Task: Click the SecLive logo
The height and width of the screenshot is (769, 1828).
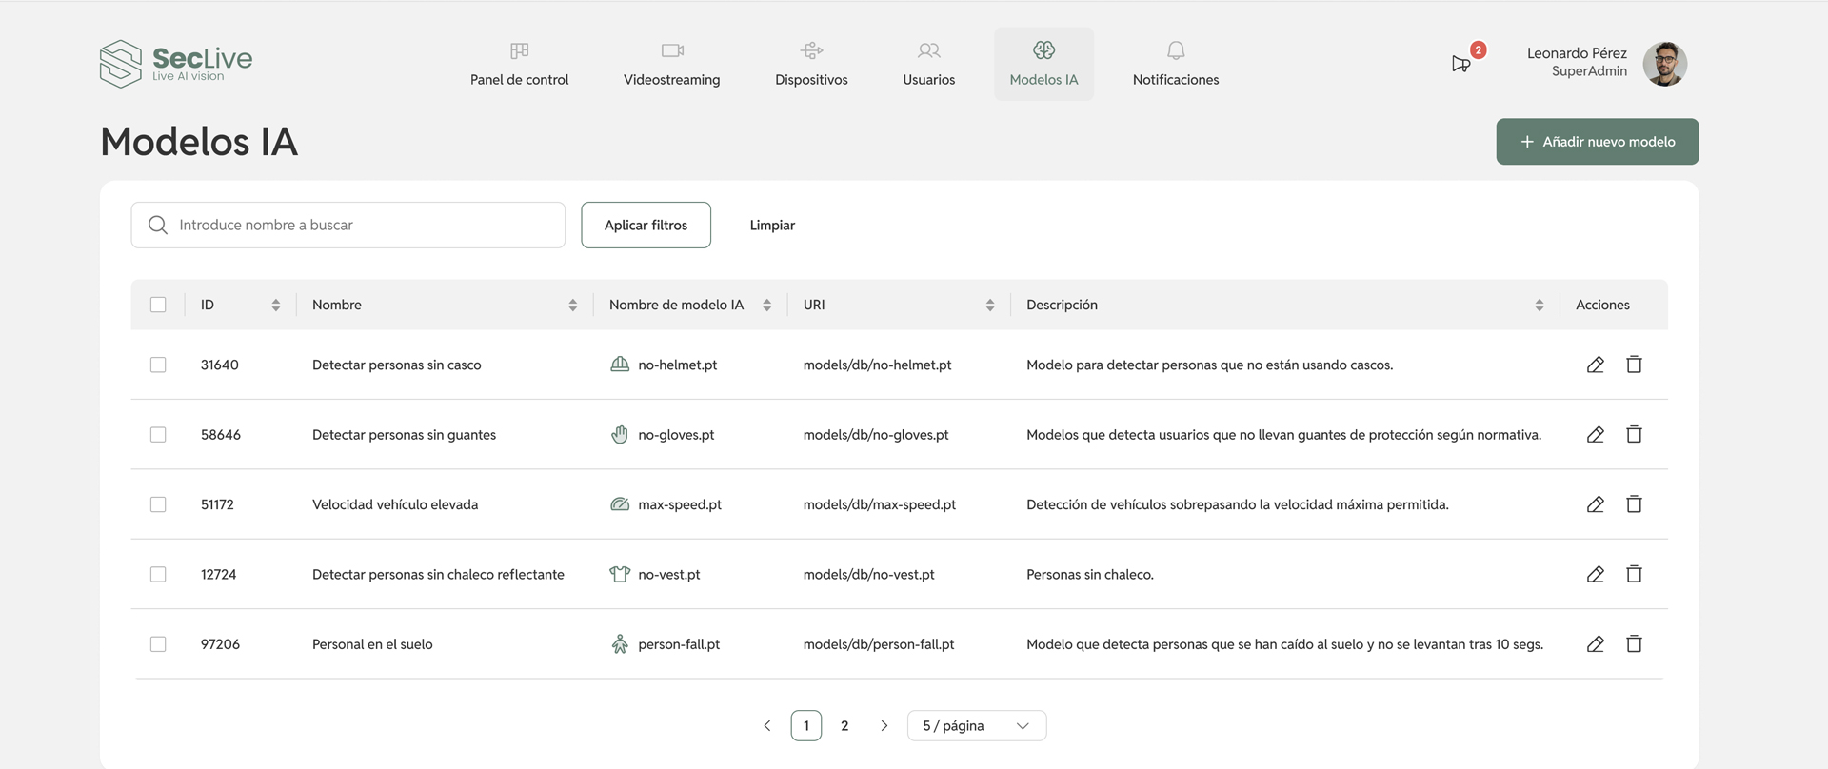Action: click(176, 64)
